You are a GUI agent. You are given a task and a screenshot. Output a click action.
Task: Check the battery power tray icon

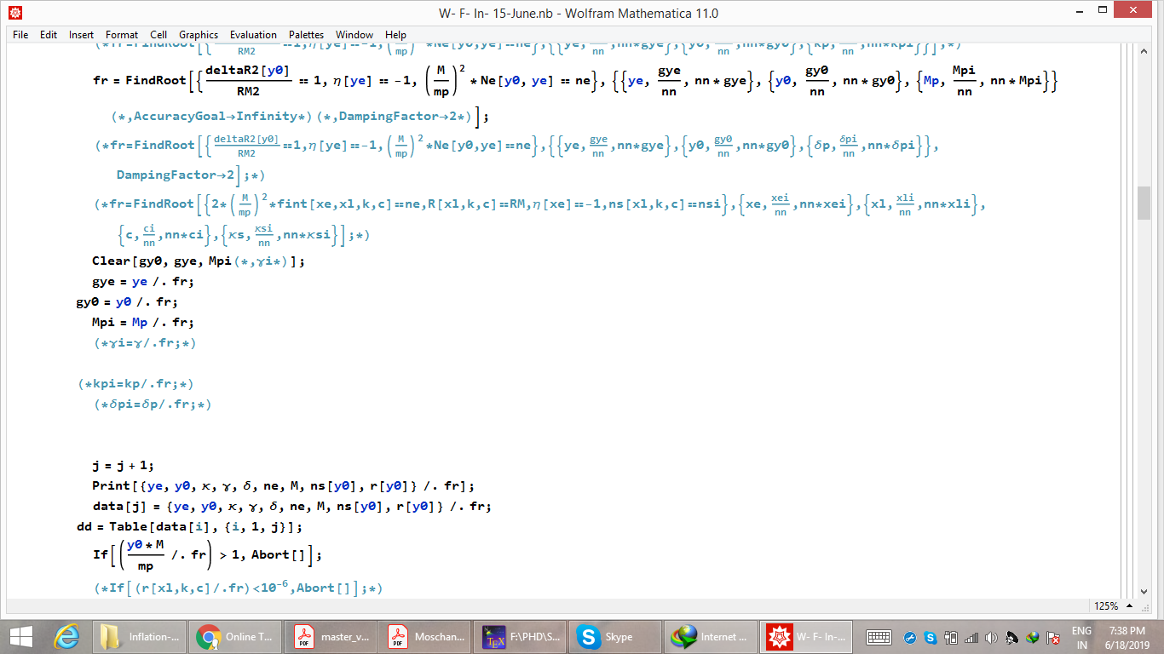tap(951, 637)
